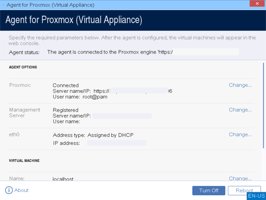Select the 'localhost' machine name value
Image resolution: width=266 pixels, height=200 pixels.
pos(63,179)
